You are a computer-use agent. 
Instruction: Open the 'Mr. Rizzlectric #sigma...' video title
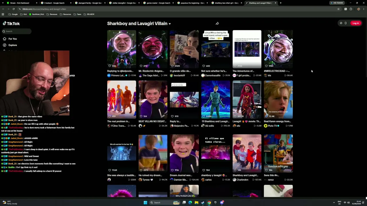pos(151,71)
